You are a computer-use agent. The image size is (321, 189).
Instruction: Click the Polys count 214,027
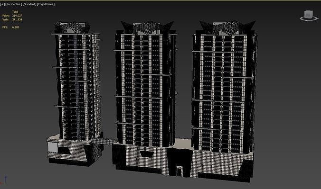(x=17, y=16)
